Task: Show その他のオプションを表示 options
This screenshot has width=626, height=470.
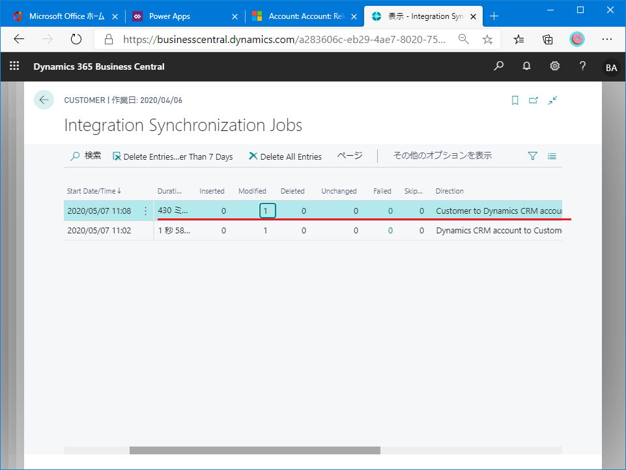Action: point(442,155)
